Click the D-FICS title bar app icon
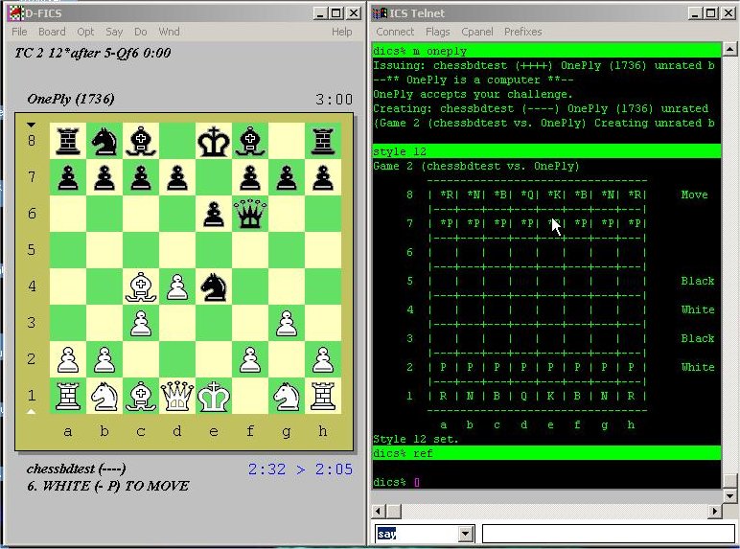Screen dimensions: 740x549 click(15, 13)
